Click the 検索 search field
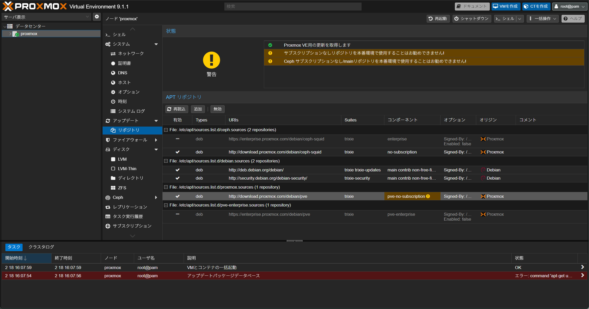 coord(293,6)
